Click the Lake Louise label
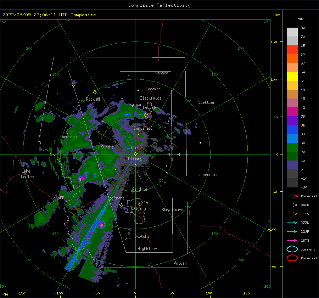 coord(27,174)
